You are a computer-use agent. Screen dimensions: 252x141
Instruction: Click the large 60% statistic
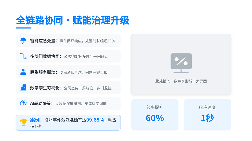[x=155, y=118]
